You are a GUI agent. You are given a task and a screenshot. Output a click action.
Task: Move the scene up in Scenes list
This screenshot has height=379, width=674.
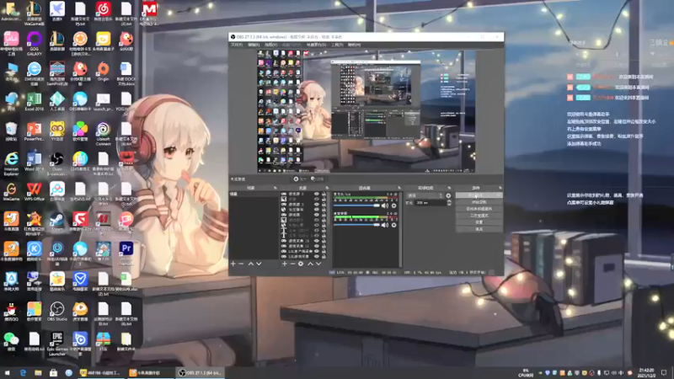[250, 264]
